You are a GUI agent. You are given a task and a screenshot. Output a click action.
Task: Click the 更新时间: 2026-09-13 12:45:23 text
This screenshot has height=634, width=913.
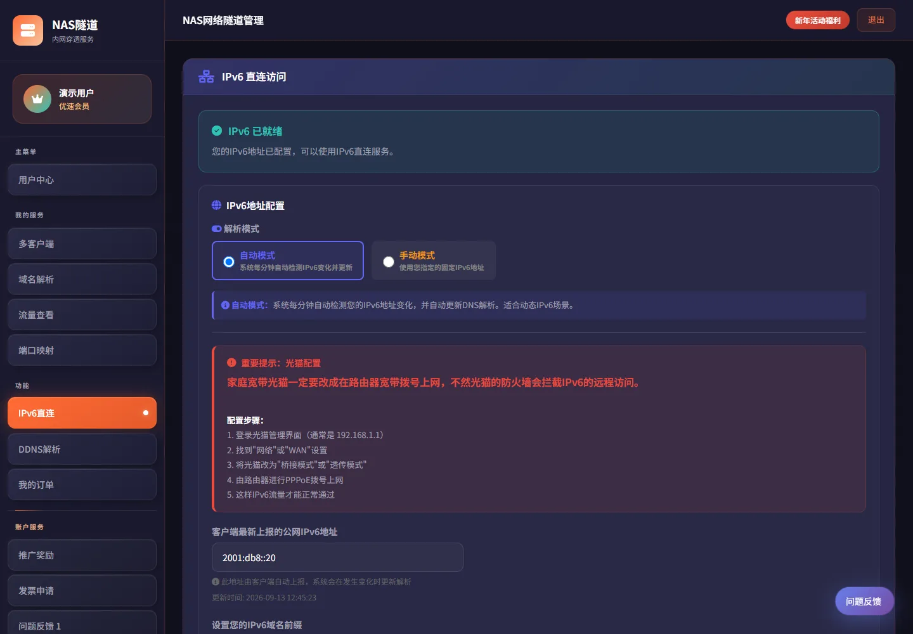point(264,597)
